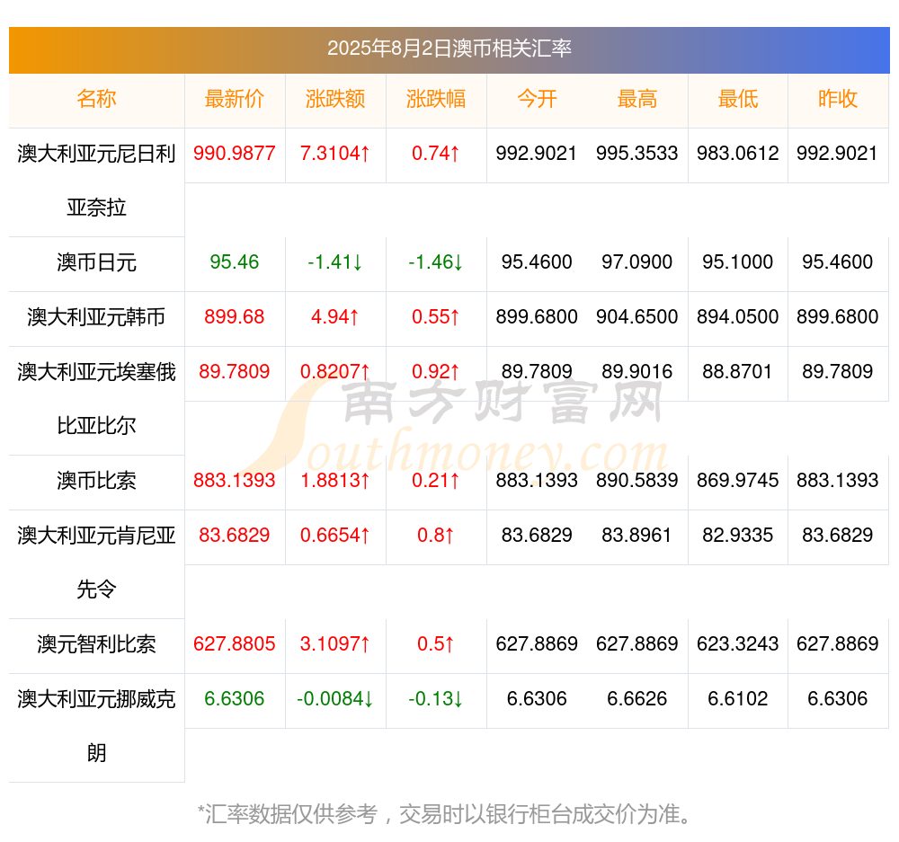Click change amount 7.3104↑

pyautogui.click(x=335, y=154)
